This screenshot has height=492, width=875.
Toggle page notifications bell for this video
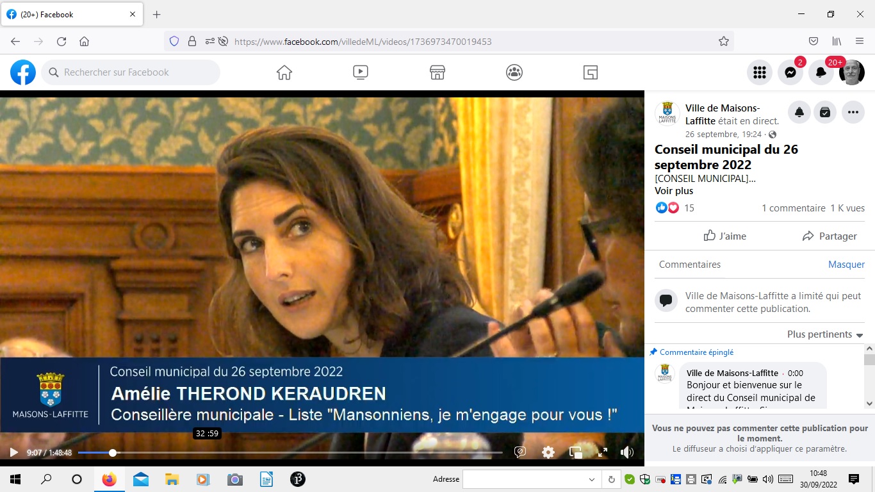point(799,113)
